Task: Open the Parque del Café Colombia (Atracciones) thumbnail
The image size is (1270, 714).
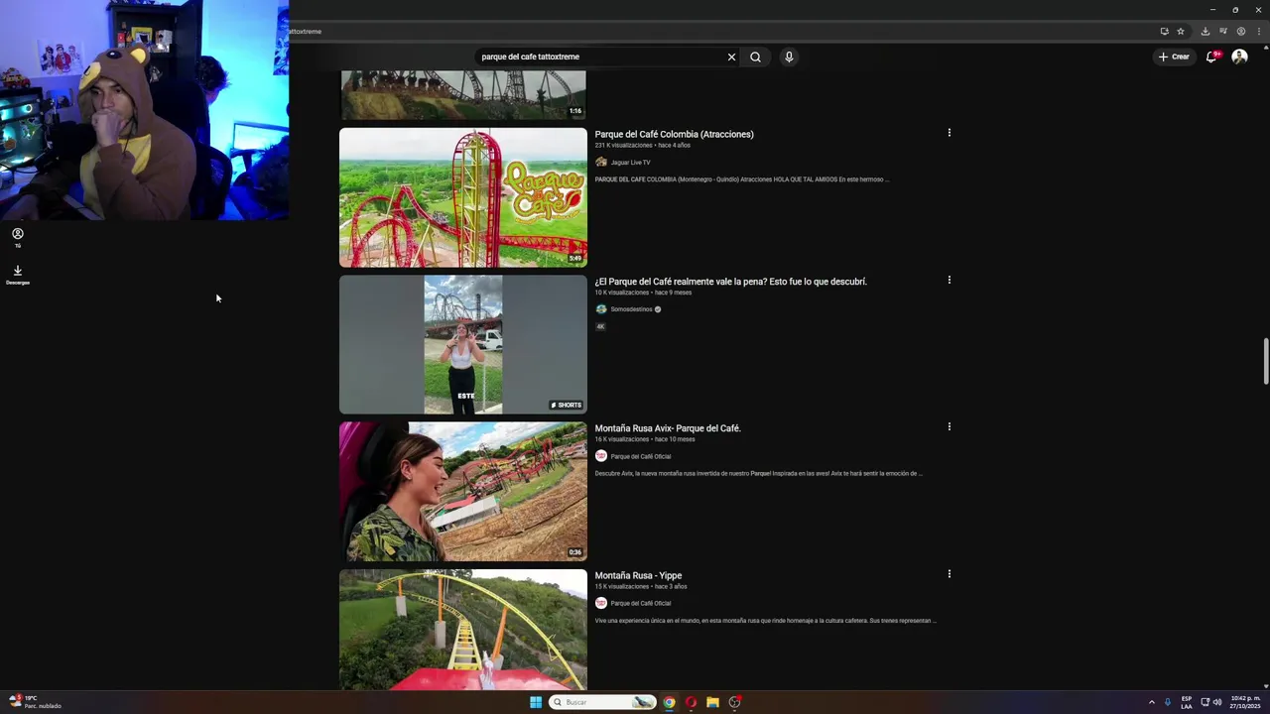Action: pyautogui.click(x=463, y=197)
